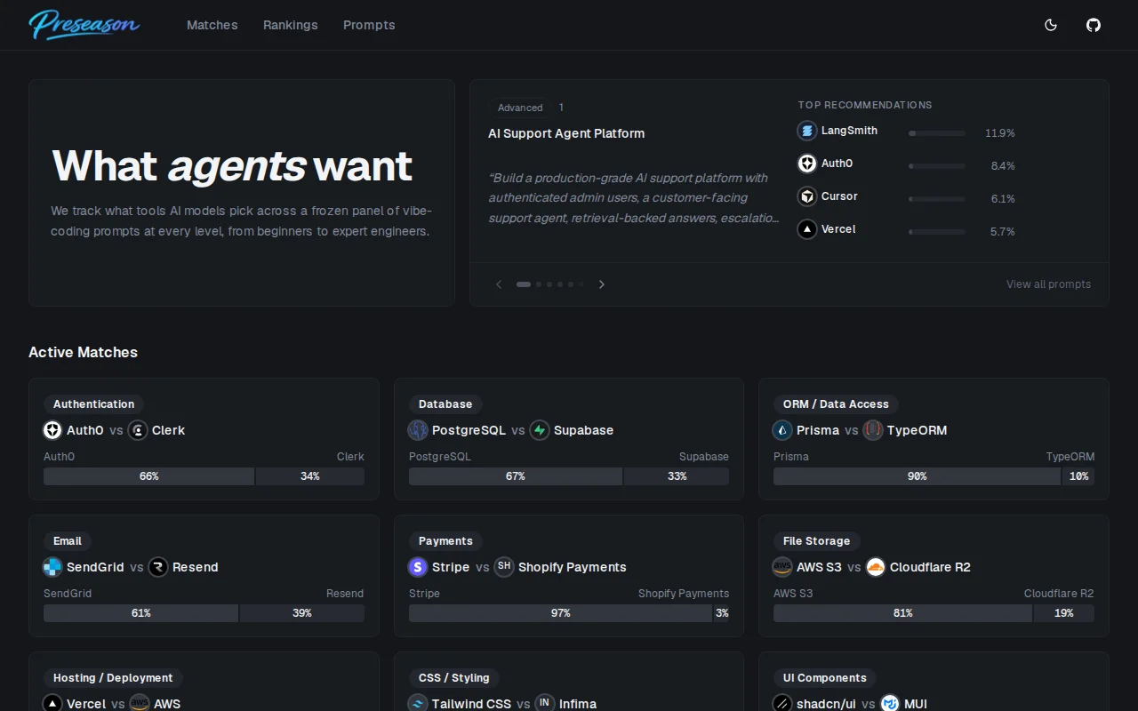Click the PostgreSQL icon in Database match
The width and height of the screenshot is (1138, 711).
click(418, 430)
